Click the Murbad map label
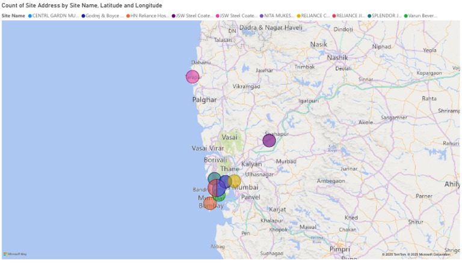Screen dimensions: 462x263 286,162
